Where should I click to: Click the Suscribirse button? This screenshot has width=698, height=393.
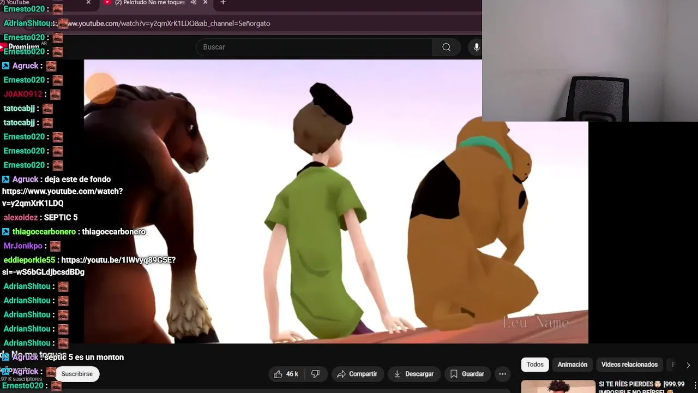pyautogui.click(x=77, y=374)
